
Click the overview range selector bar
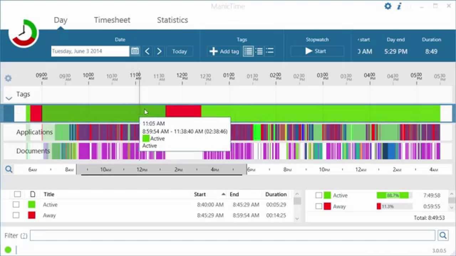click(x=161, y=170)
